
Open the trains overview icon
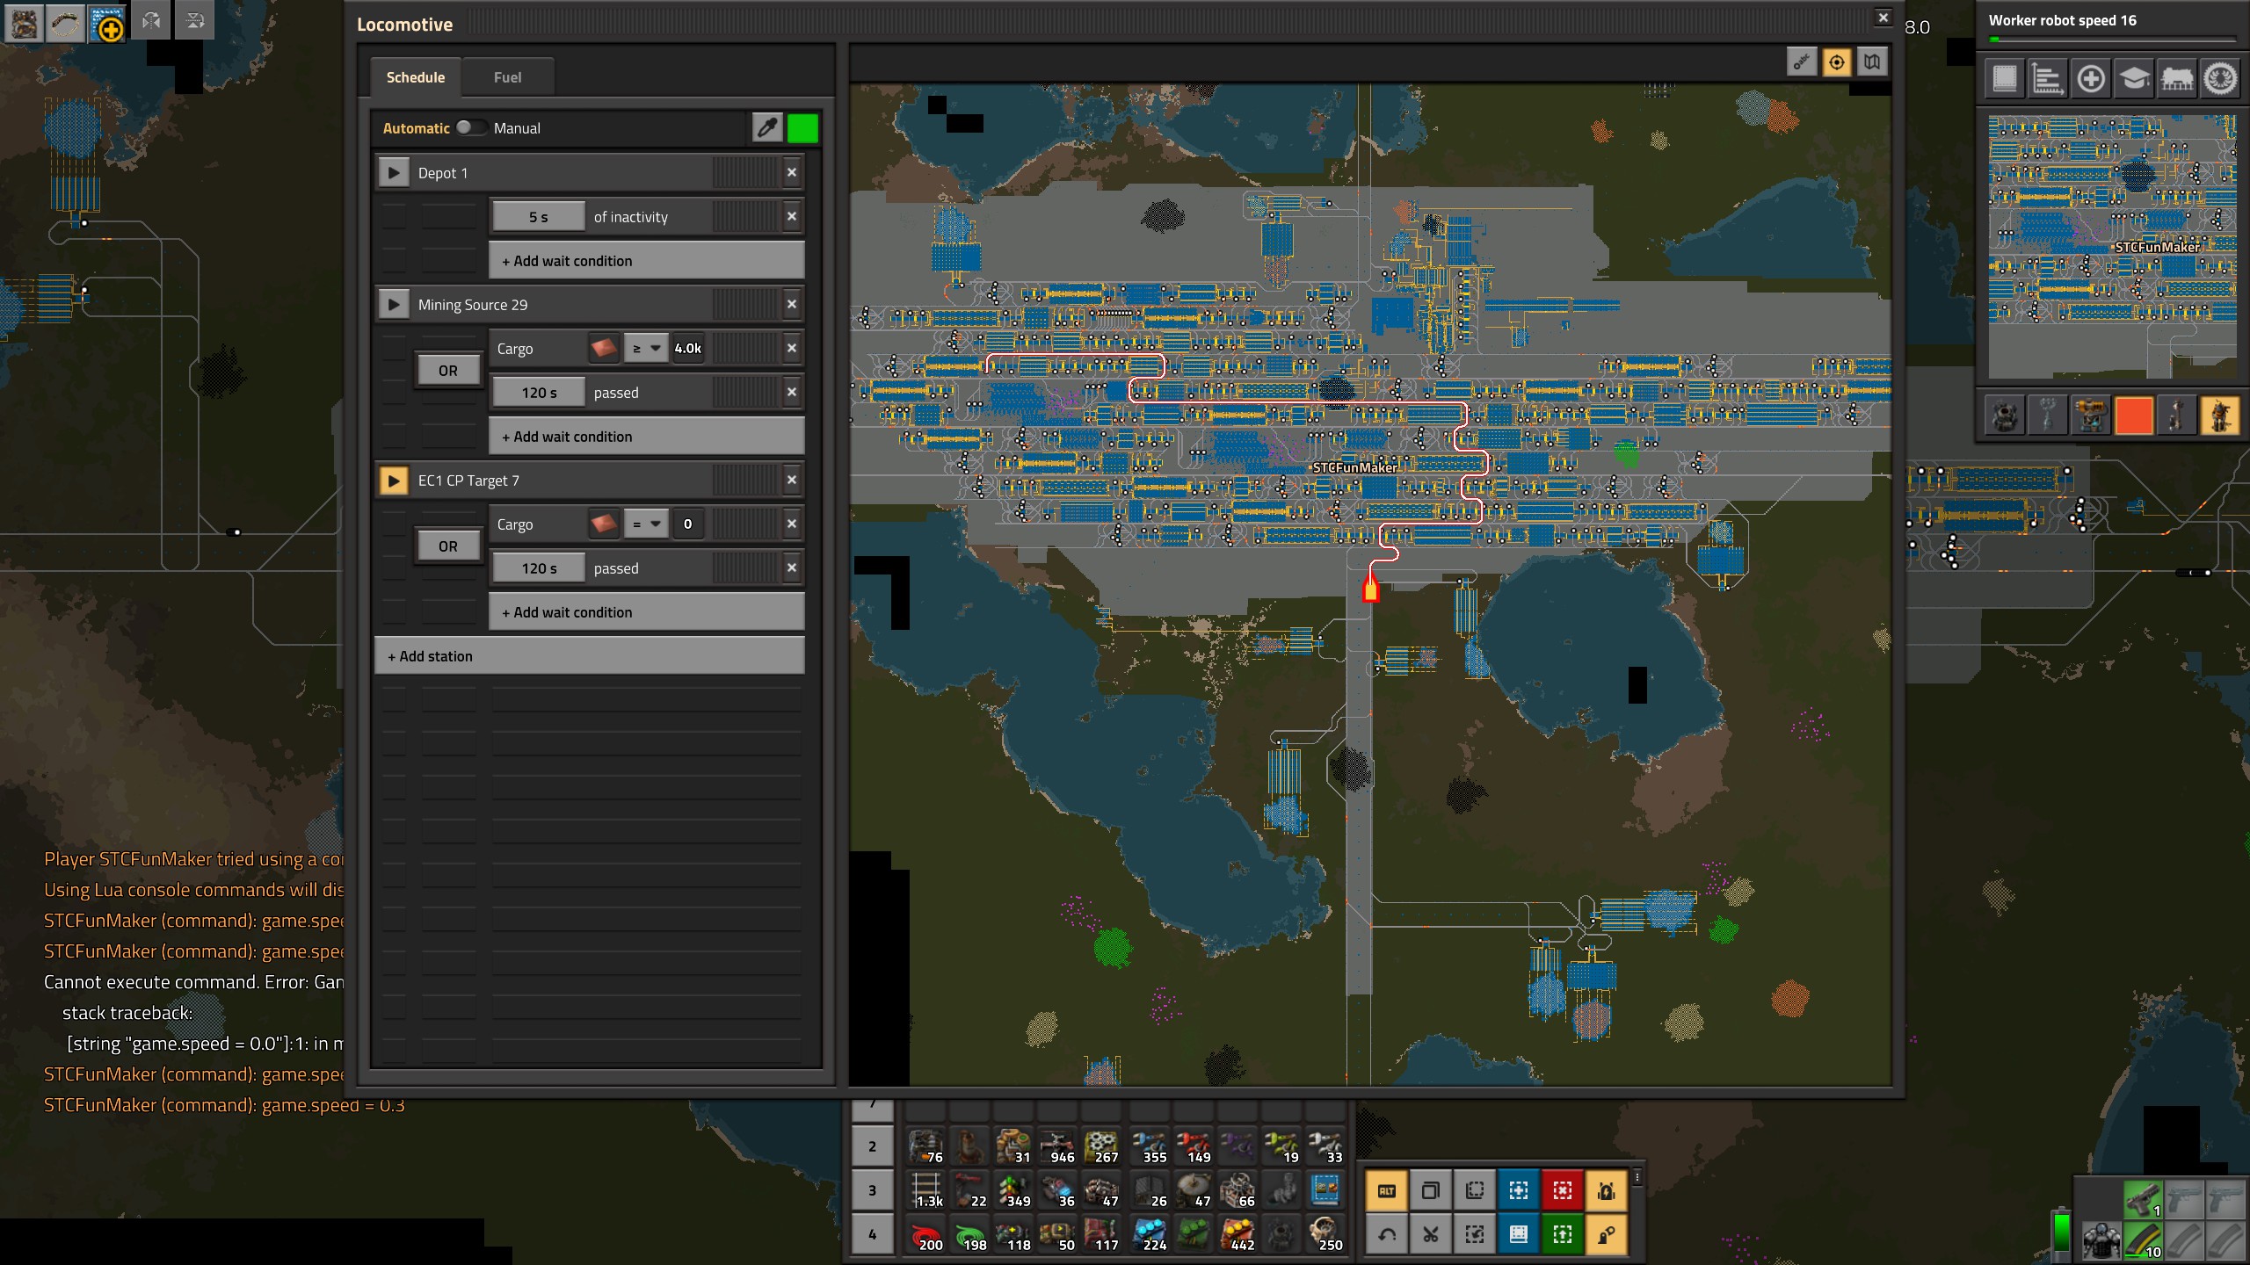pos(2177,79)
